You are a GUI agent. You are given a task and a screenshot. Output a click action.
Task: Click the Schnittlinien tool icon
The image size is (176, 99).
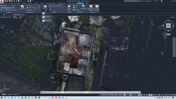point(84,6)
